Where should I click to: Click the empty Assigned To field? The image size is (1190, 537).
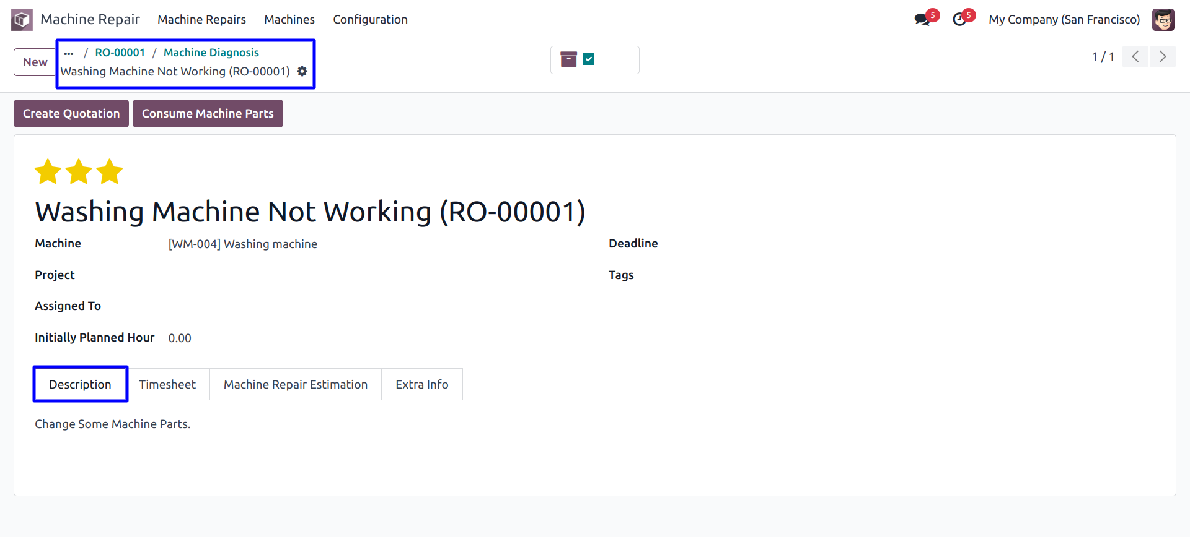tap(372, 306)
